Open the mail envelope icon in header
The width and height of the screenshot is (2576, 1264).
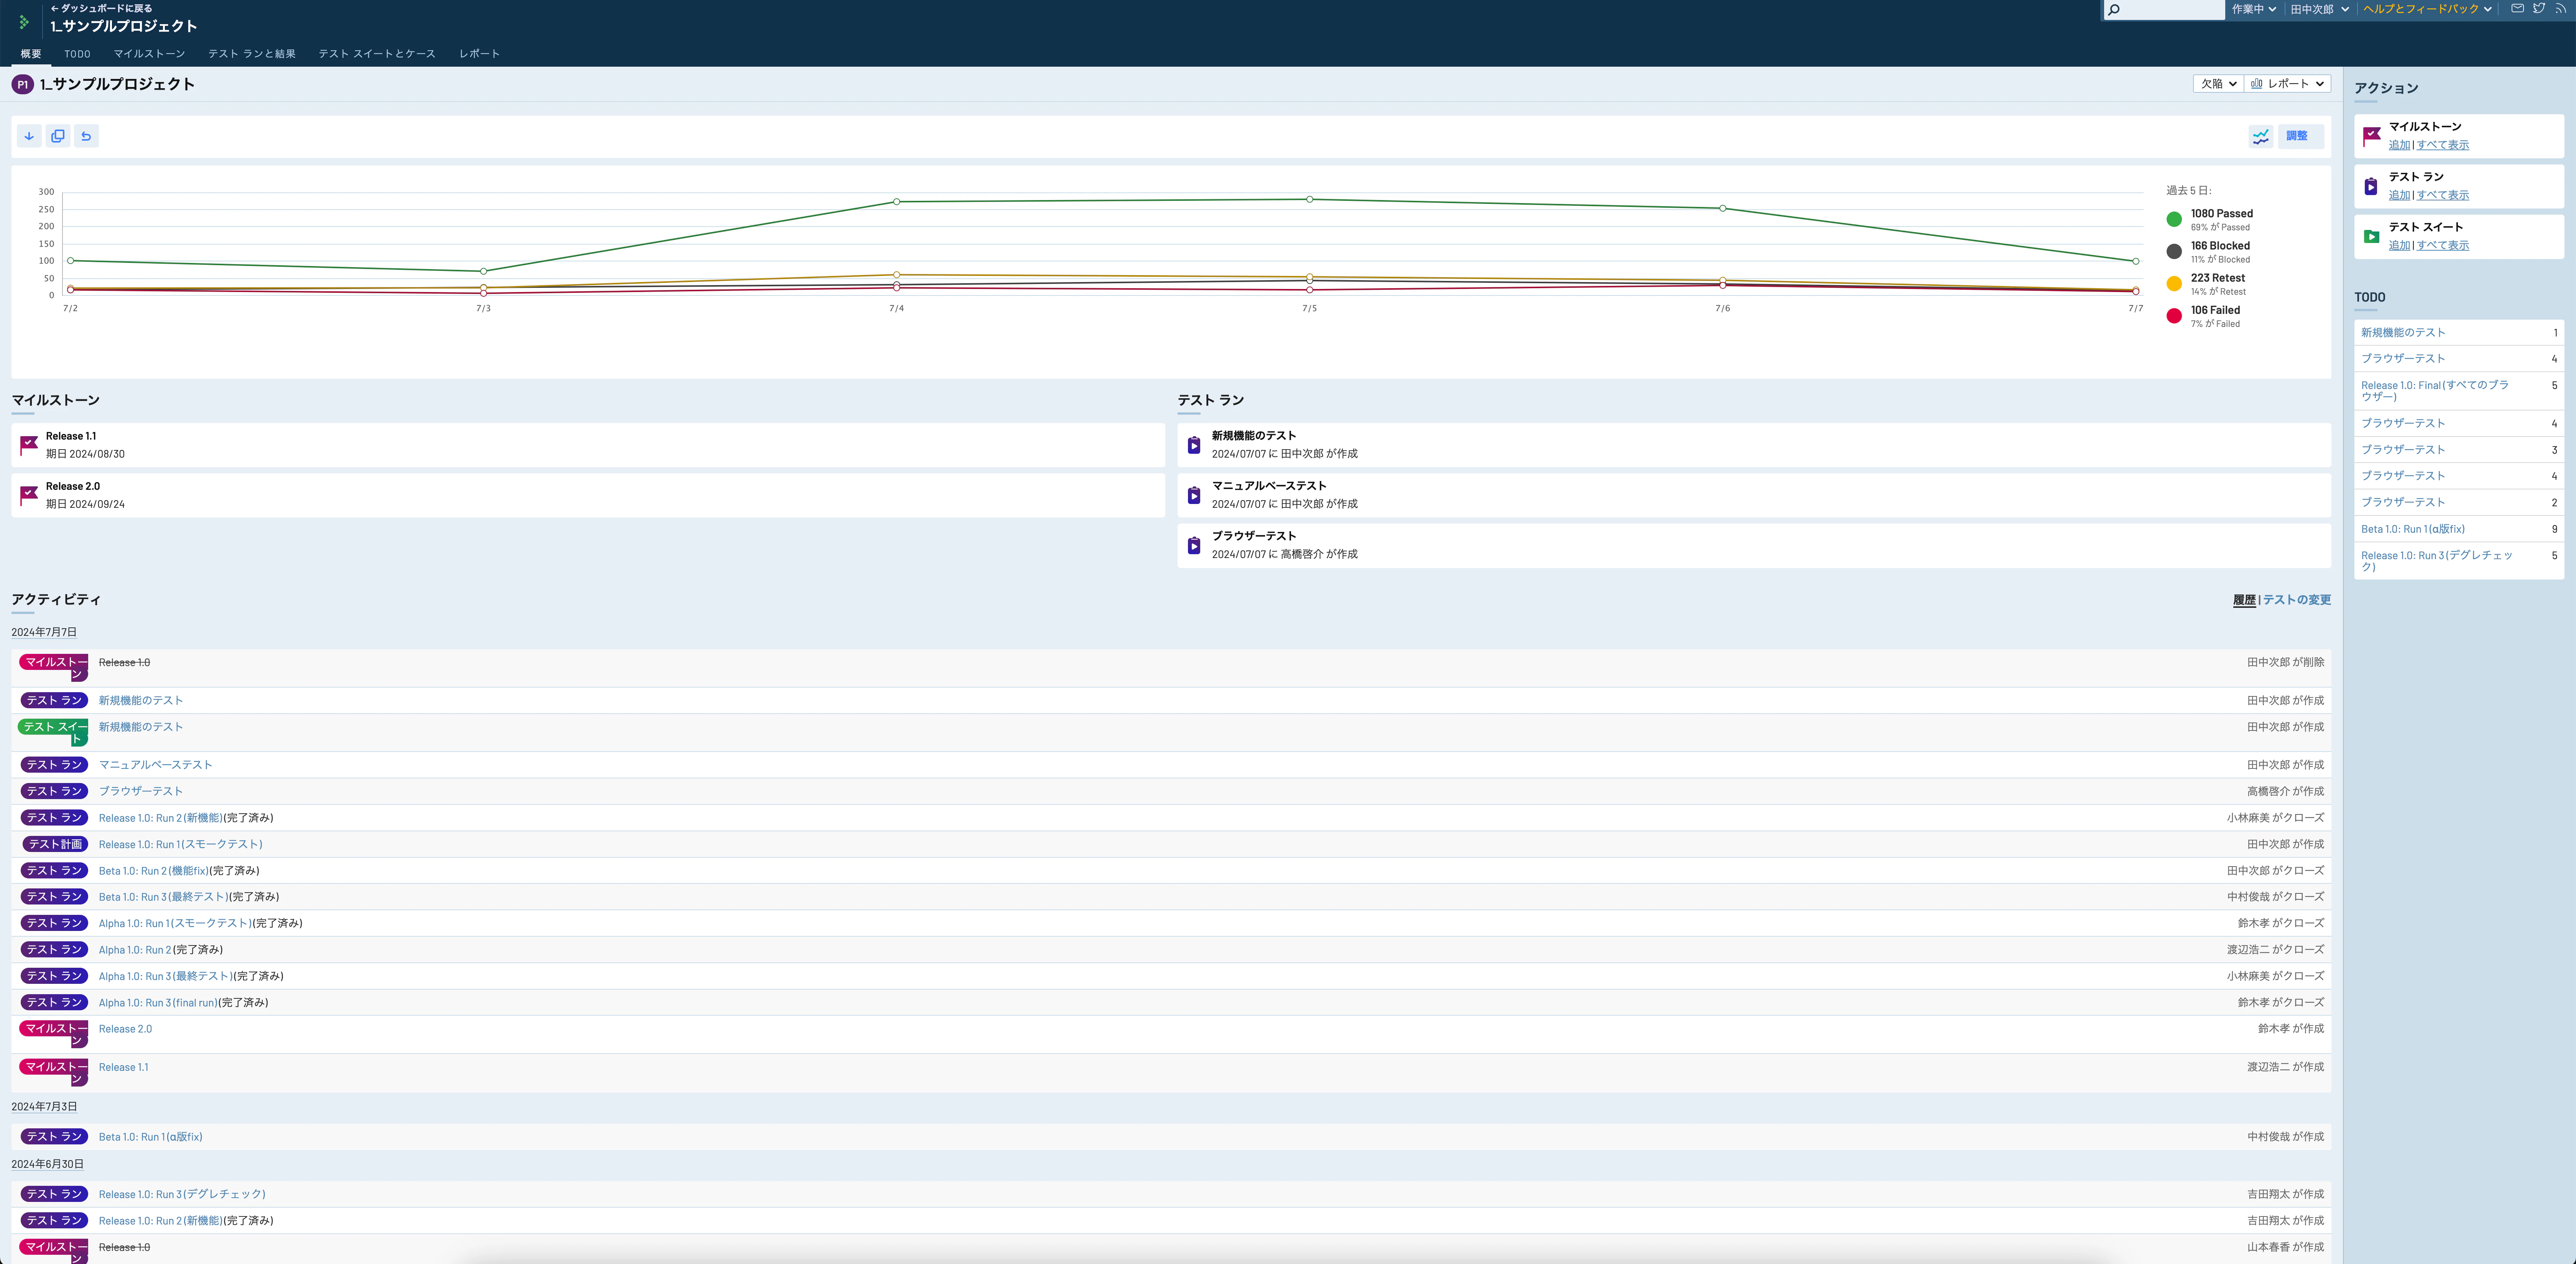(x=2517, y=8)
